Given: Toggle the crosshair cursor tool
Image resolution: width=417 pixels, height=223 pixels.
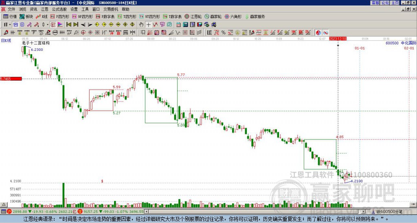Looking at the screenshot, I should click(x=148, y=24).
